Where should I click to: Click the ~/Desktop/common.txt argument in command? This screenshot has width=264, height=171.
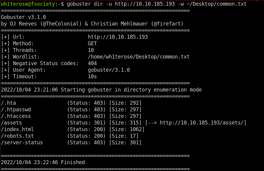coord(217,4)
